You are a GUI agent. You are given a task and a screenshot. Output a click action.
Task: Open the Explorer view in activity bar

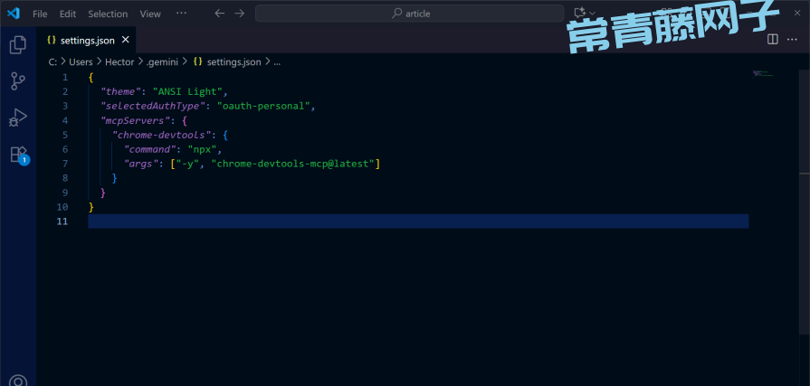click(18, 45)
